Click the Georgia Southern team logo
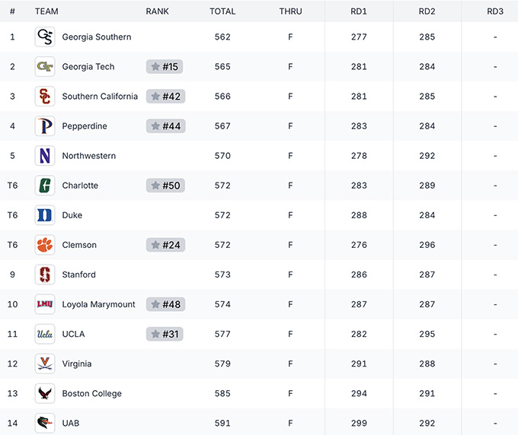This screenshot has width=518, height=435. click(x=45, y=37)
